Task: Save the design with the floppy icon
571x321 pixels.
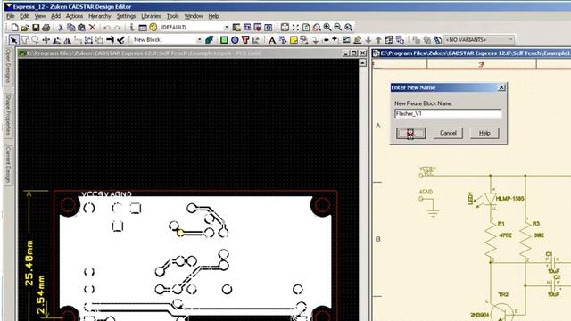Action: [36, 28]
